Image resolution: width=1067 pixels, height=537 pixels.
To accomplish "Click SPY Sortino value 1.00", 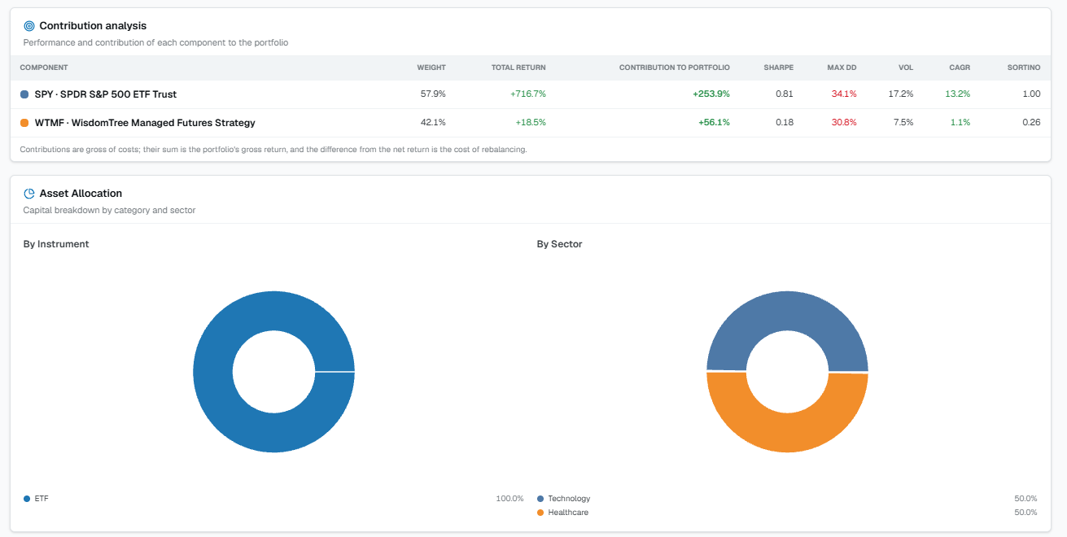I will (1031, 94).
